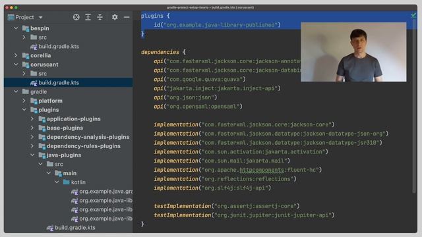Collapse java-plugins folder
The image size is (422, 237).
(32, 155)
